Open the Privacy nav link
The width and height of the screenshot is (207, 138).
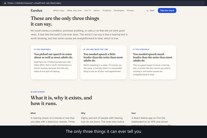tap(130, 11)
